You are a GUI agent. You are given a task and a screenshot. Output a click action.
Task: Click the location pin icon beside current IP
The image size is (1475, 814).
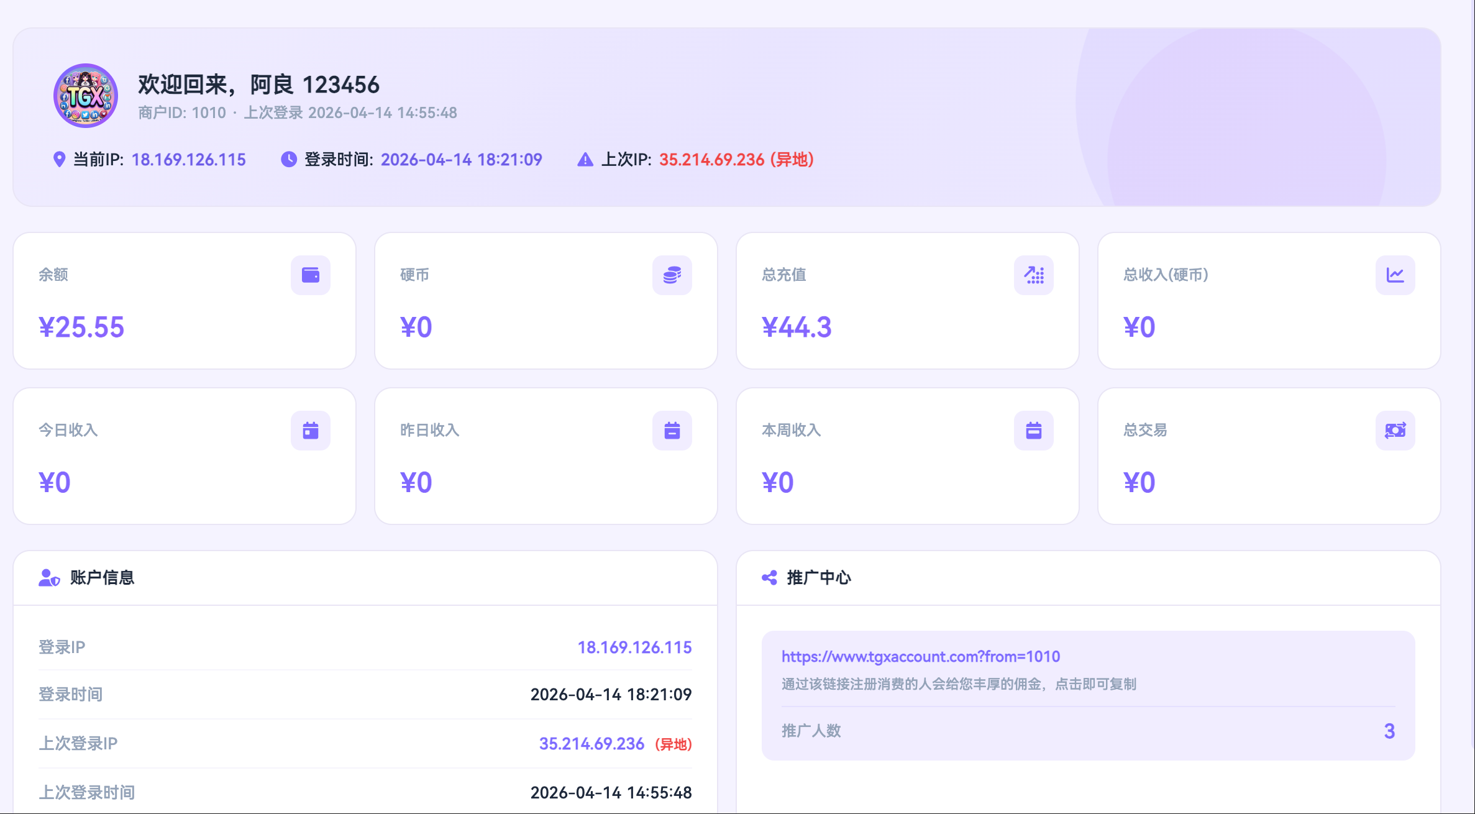[x=59, y=160]
